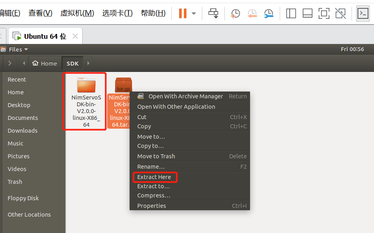The image size is (374, 233).
Task: Select Copy in the context menu
Action: pyautogui.click(x=190, y=126)
